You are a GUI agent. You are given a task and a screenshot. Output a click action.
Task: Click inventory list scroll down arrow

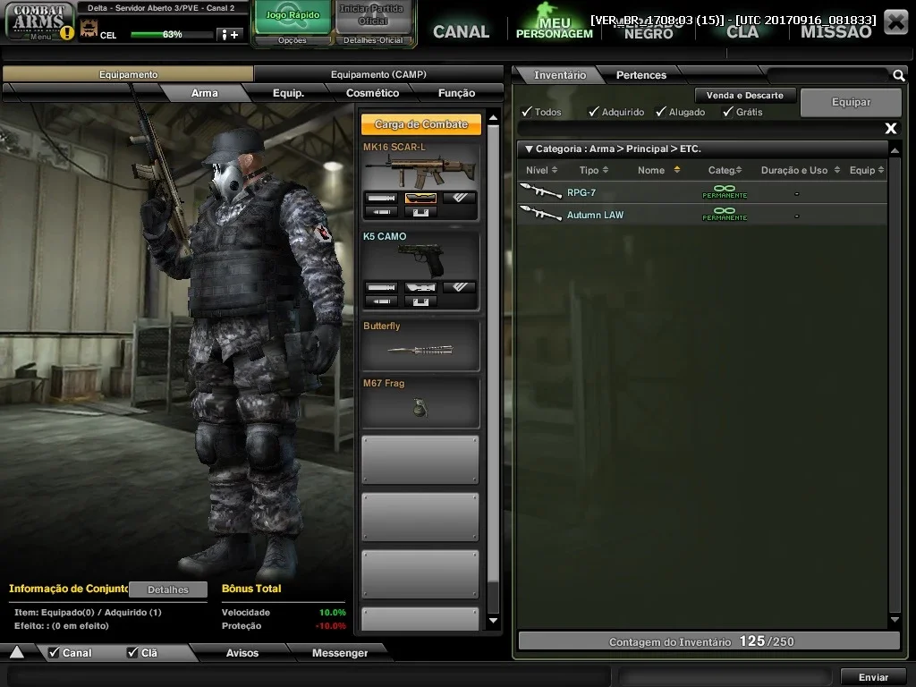[895, 620]
